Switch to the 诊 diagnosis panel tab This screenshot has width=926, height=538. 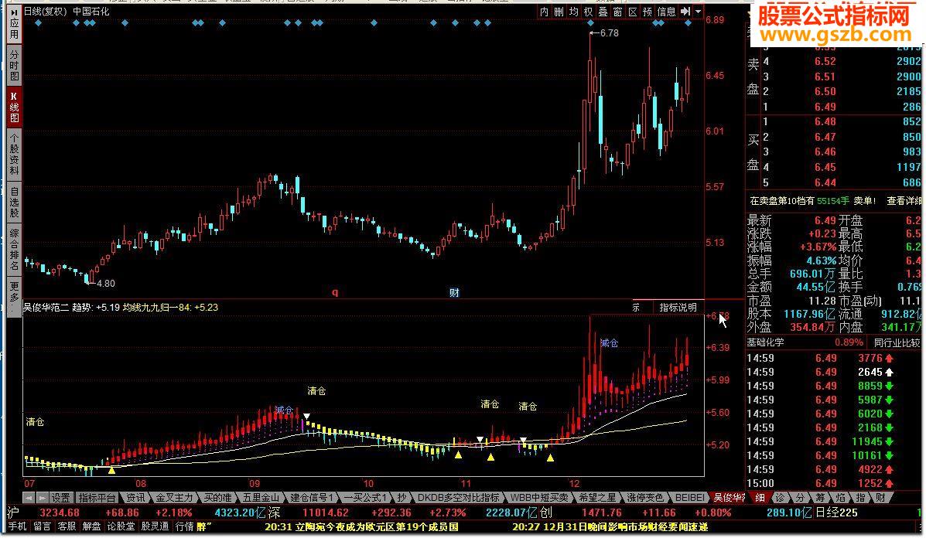click(x=780, y=498)
